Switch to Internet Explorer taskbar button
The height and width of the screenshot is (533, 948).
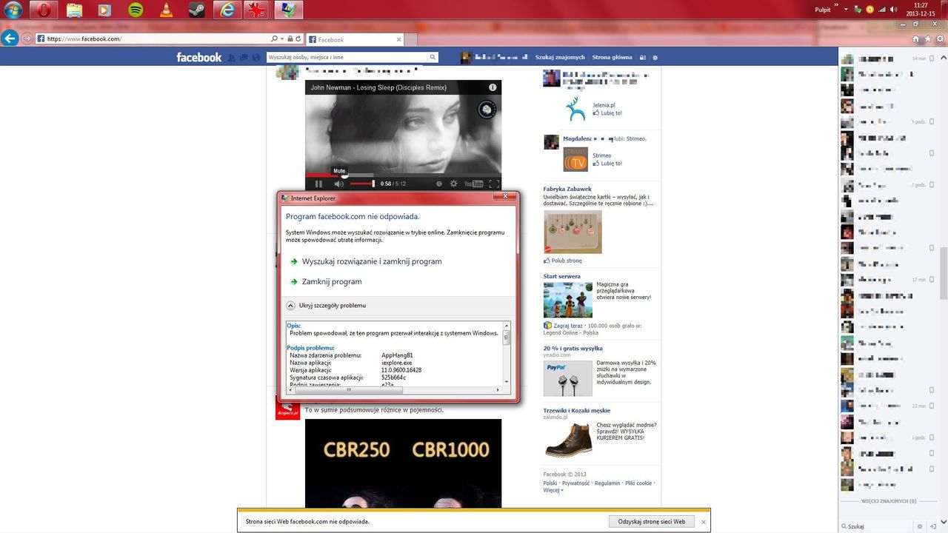(227, 10)
